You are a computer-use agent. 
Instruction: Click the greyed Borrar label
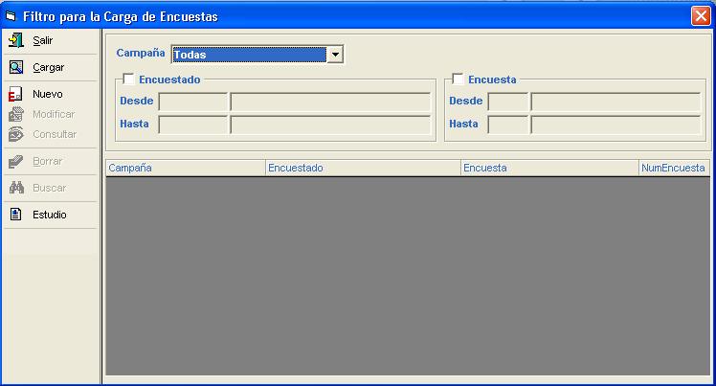coord(47,161)
